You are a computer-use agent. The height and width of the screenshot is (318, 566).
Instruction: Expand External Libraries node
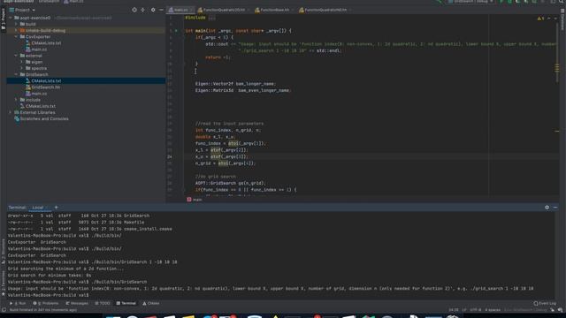coord(10,112)
